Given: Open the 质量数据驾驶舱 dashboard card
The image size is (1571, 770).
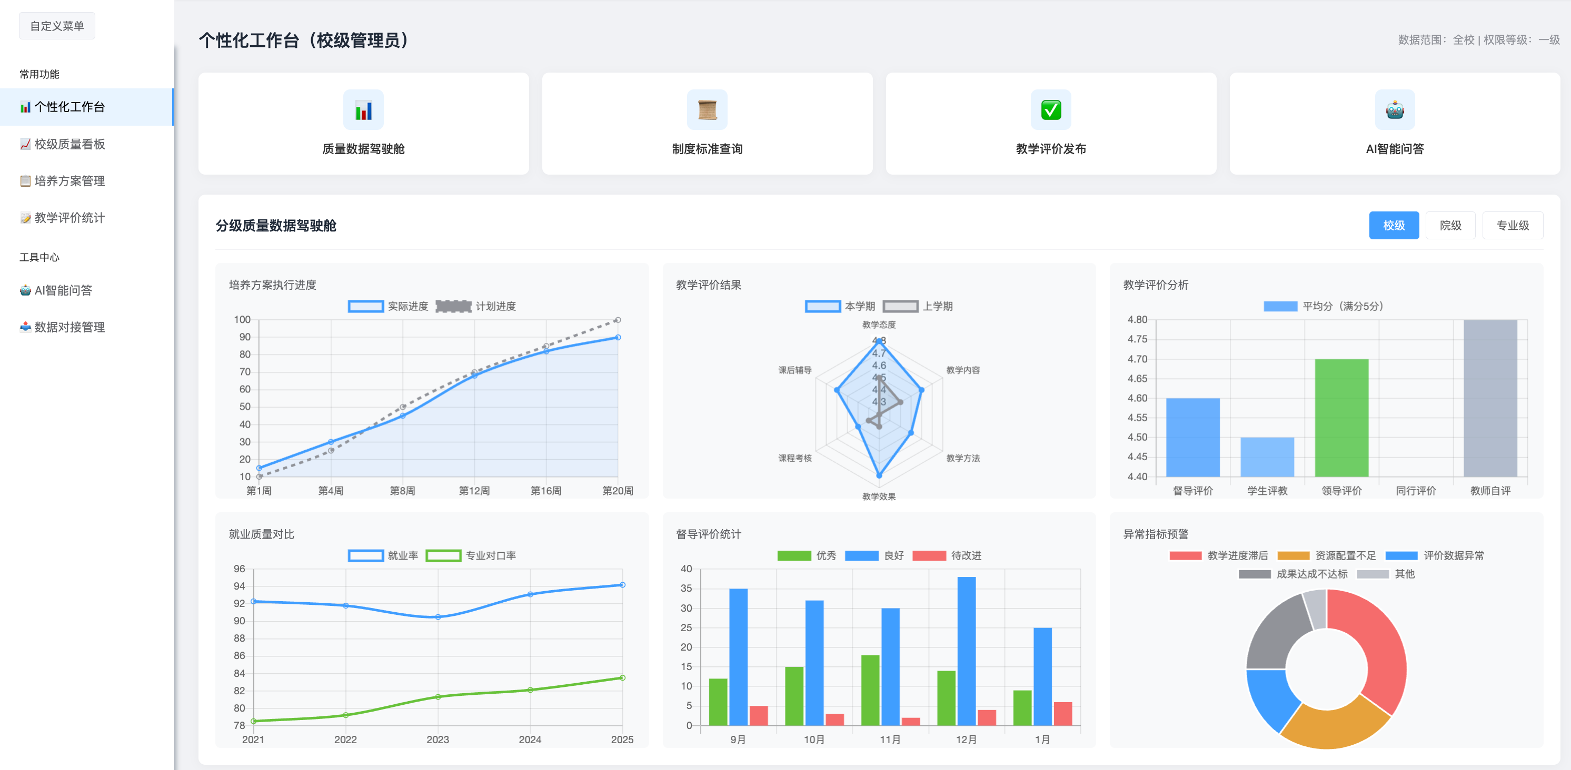Looking at the screenshot, I should coord(363,124).
